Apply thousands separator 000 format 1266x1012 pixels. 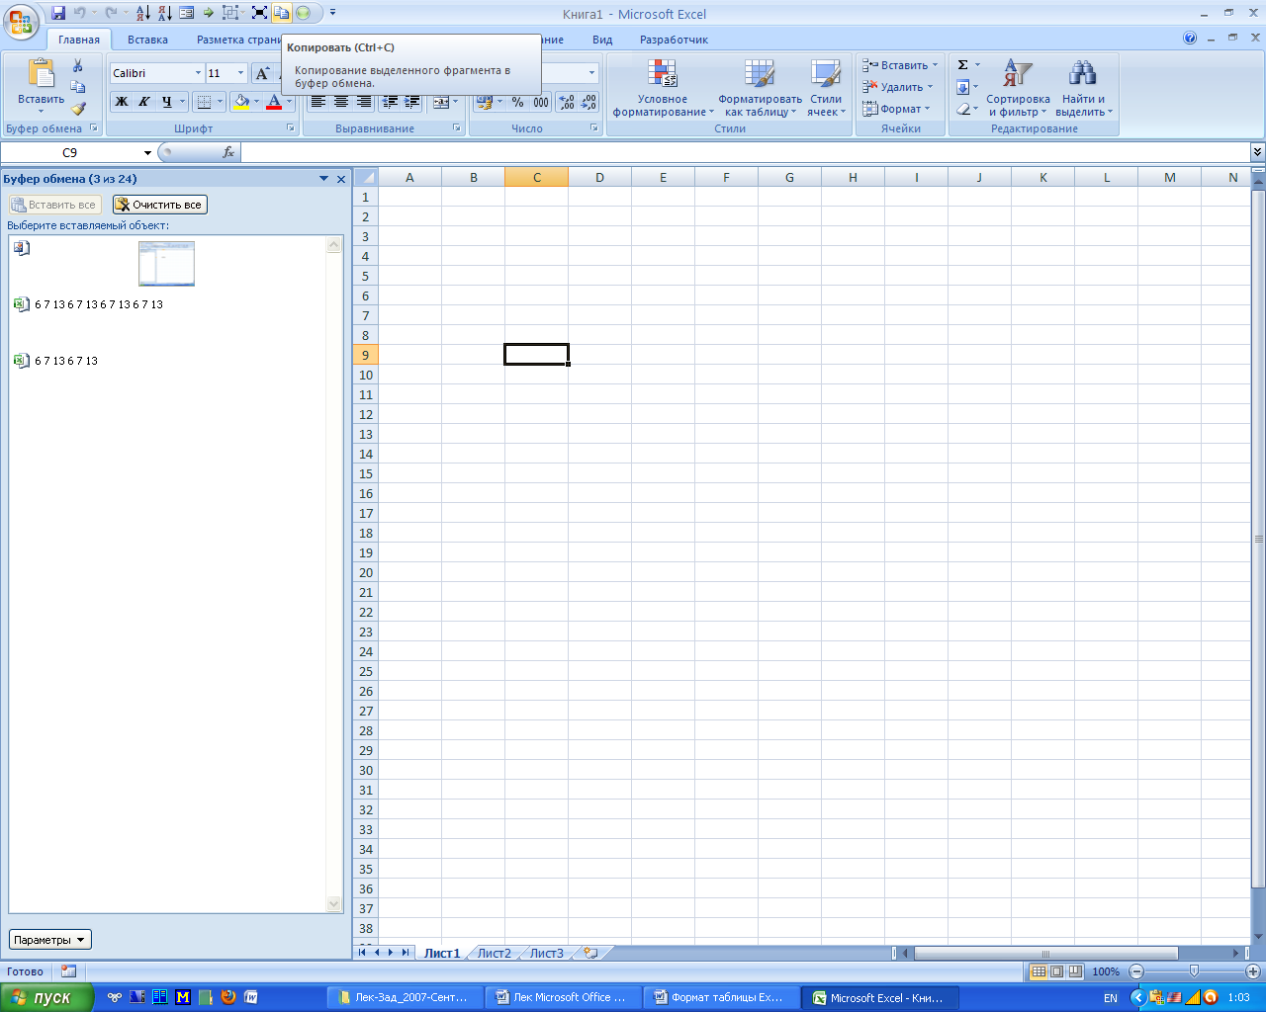coord(541,102)
